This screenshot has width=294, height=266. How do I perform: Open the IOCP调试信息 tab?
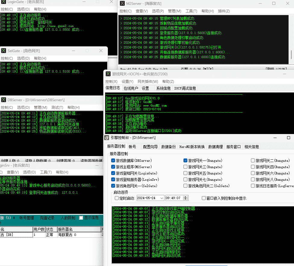pos(185,88)
